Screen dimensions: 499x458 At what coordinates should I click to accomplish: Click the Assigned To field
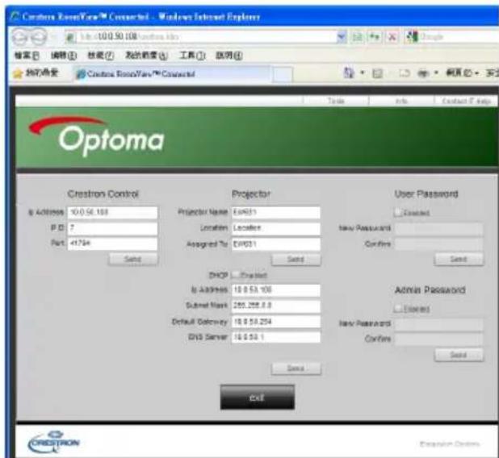coord(276,244)
